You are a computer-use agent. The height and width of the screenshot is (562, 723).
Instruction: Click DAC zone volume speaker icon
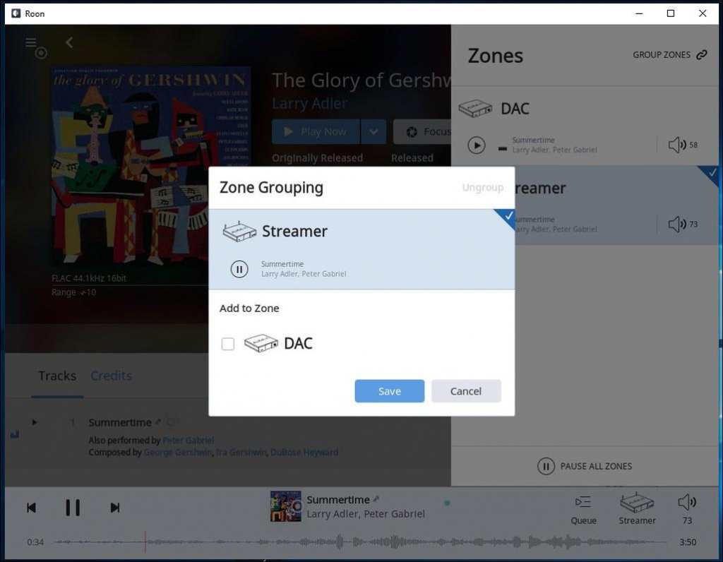click(x=676, y=145)
